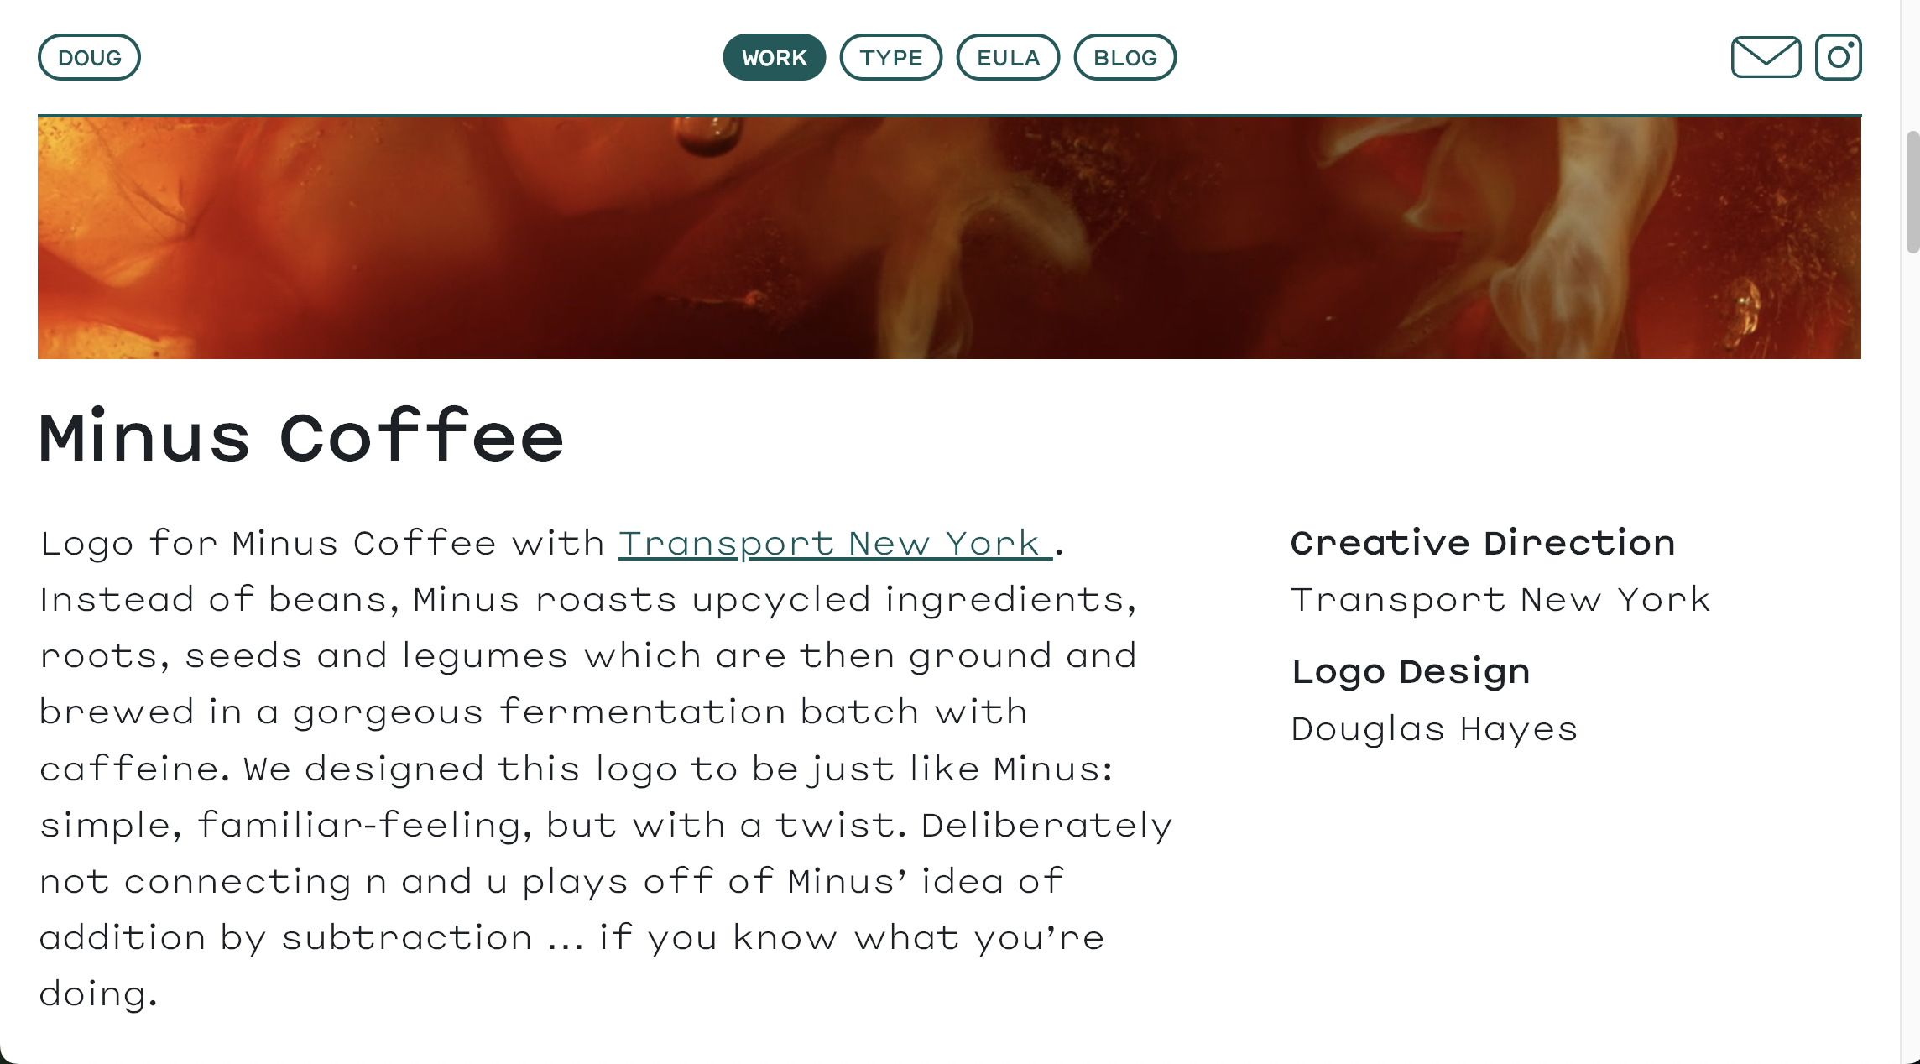The image size is (1920, 1064).
Task: Select the highlighted WORK navigation pill
Action: tap(774, 57)
